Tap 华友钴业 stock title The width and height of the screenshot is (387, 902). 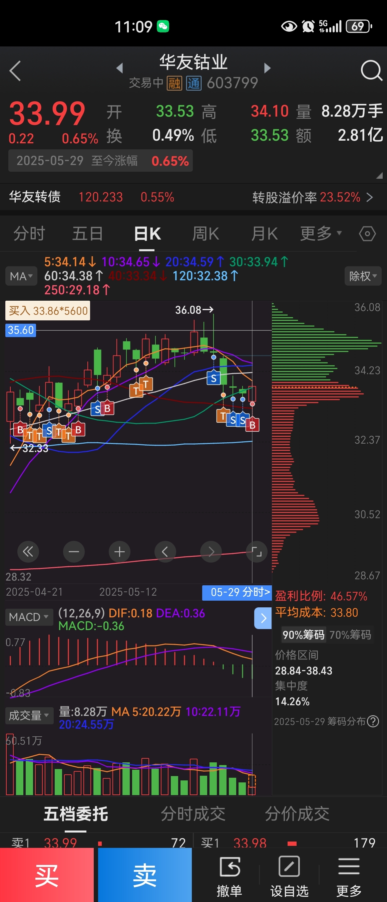point(194,62)
